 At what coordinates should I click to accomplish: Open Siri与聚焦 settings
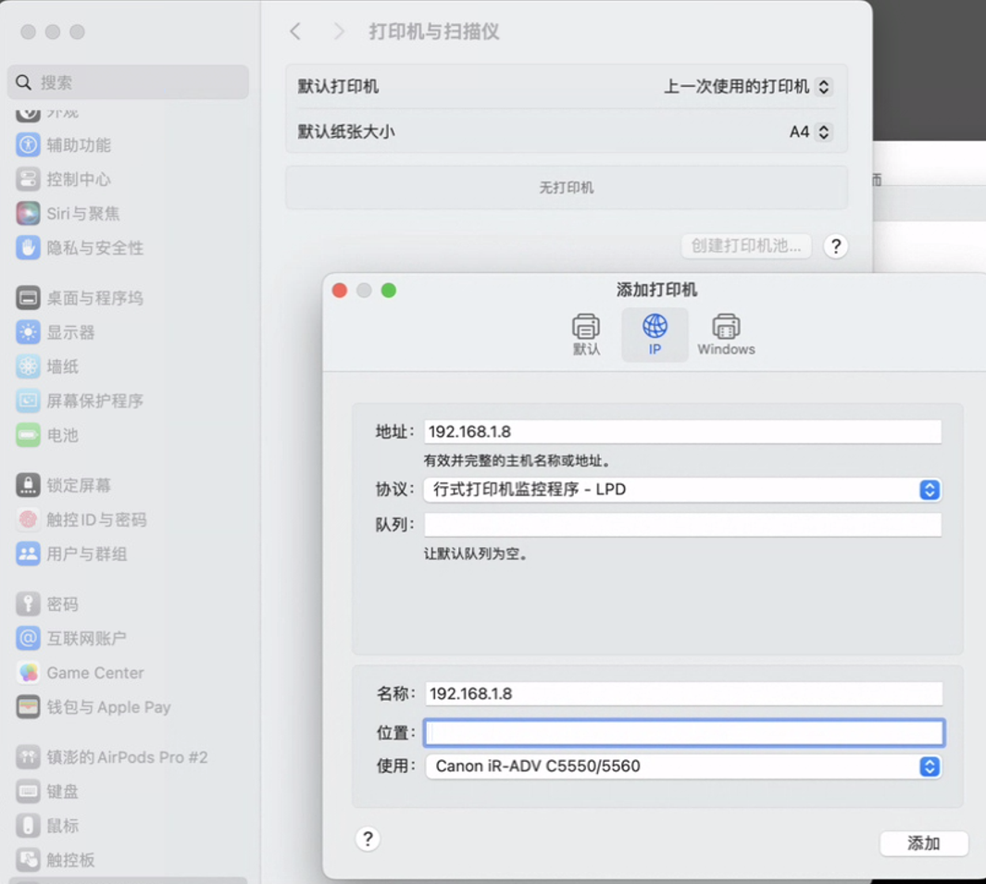tap(82, 214)
